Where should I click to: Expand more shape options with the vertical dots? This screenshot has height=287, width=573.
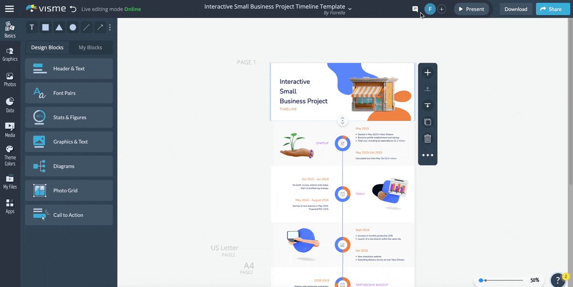click(x=110, y=27)
